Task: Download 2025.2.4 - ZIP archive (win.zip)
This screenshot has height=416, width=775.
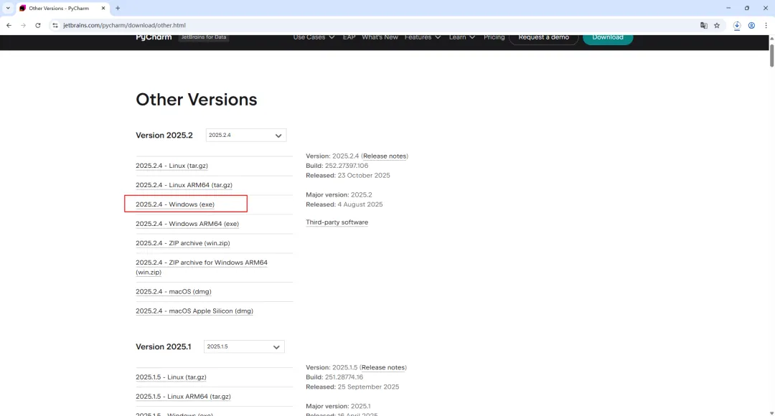Action: (183, 243)
